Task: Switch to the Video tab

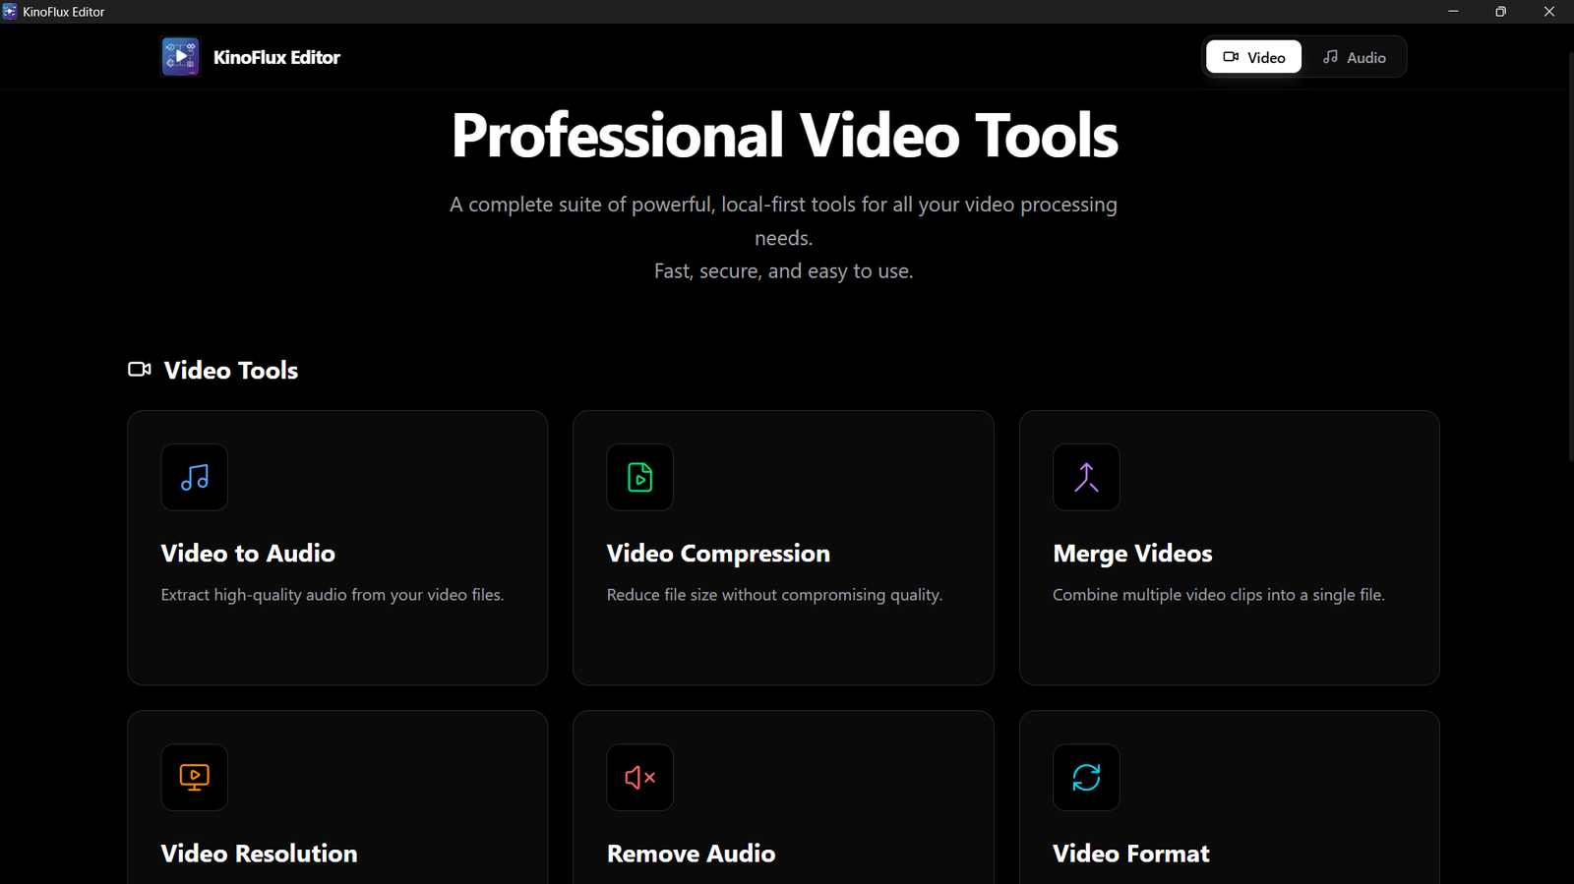Action: [x=1253, y=57]
